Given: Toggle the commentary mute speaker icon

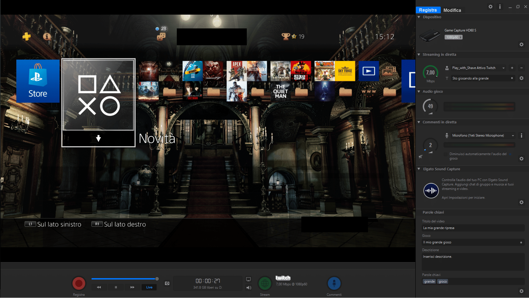Looking at the screenshot, I should [x=421, y=156].
